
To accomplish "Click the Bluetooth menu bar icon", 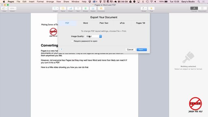I will click(x=143, y=2).
